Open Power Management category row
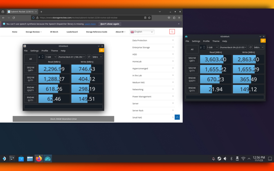 (153, 96)
